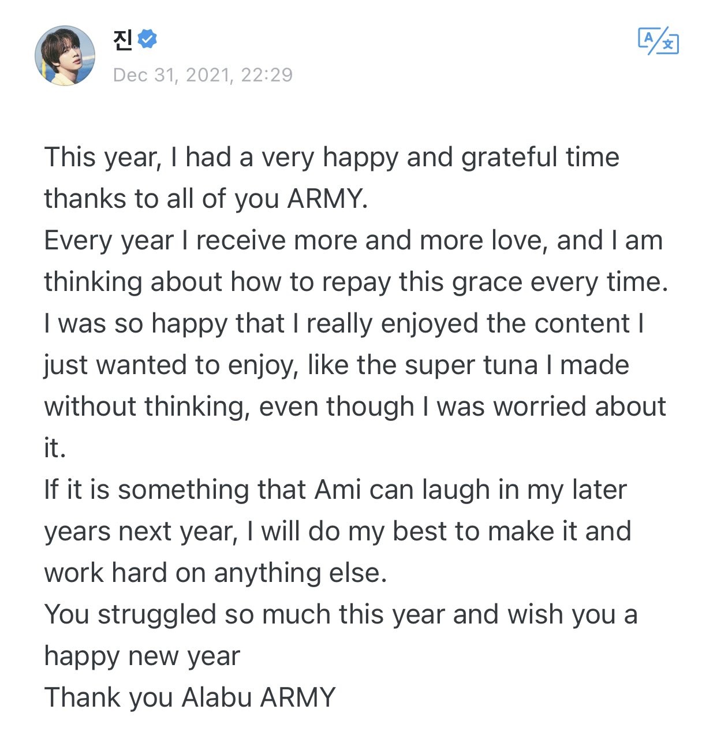Click the line starting "This year, I had"

pyautogui.click(x=331, y=157)
